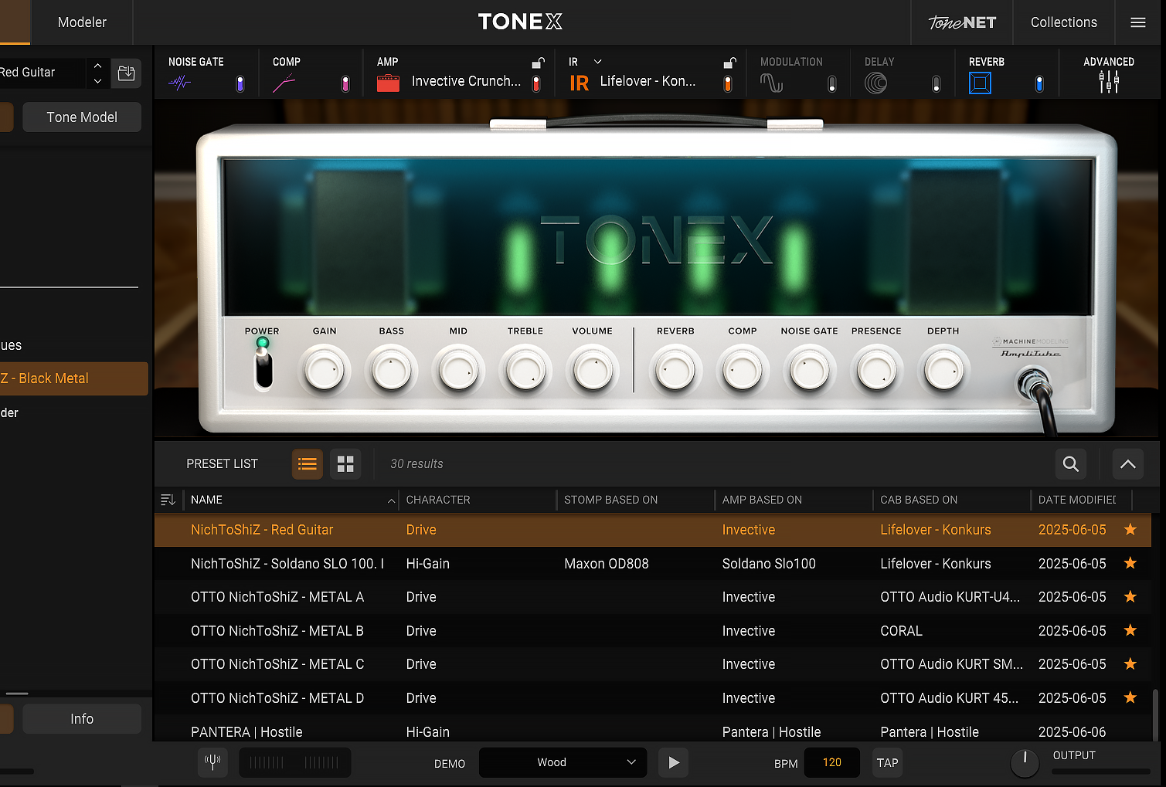Collapse the preset list with the up chevron
1166x787 pixels.
1128,464
